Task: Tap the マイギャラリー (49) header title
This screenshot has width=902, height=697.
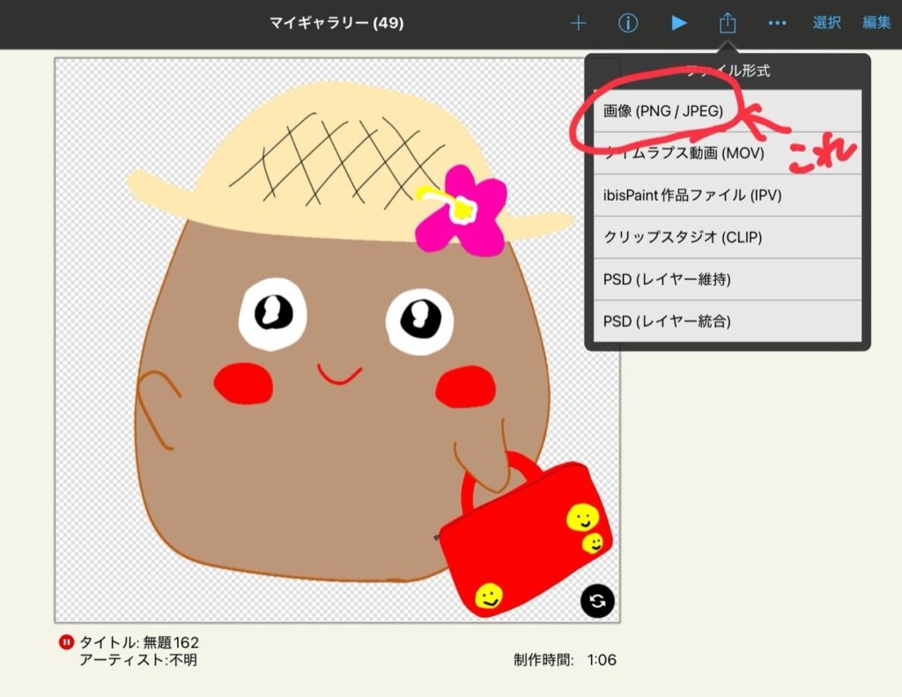Action: [336, 24]
